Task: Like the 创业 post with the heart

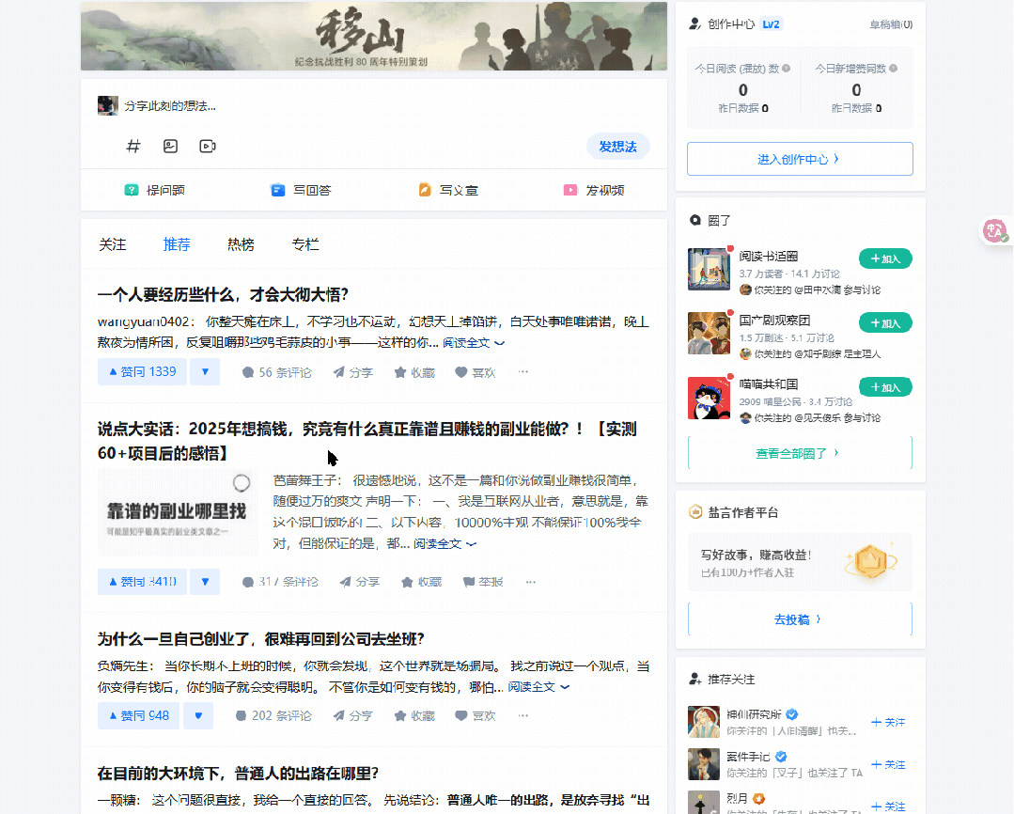Action: pos(475,715)
